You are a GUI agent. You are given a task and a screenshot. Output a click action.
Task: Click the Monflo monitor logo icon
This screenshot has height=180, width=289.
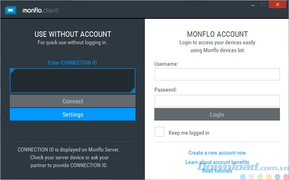(x=10, y=10)
